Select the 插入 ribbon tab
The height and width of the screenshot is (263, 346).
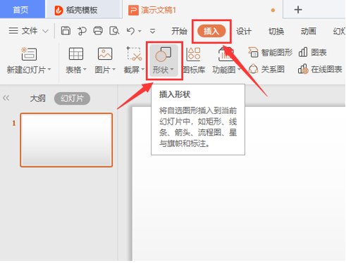pos(211,31)
